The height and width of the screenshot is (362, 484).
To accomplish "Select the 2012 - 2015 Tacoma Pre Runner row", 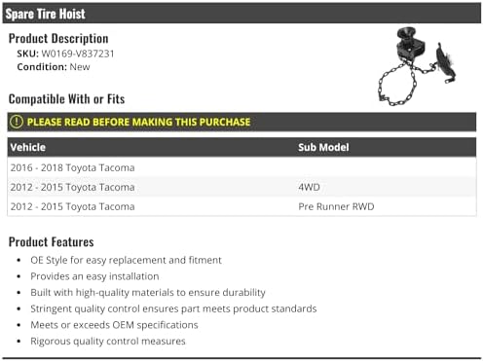I will point(242,206).
